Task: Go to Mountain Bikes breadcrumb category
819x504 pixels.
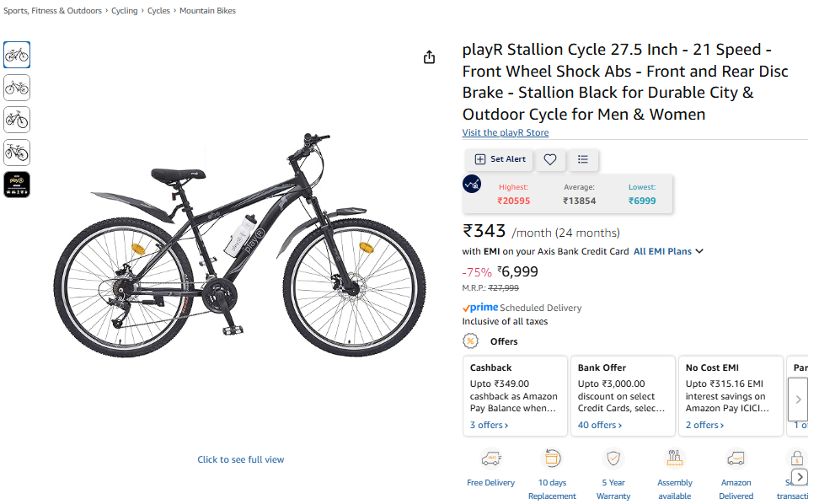Action: [207, 11]
